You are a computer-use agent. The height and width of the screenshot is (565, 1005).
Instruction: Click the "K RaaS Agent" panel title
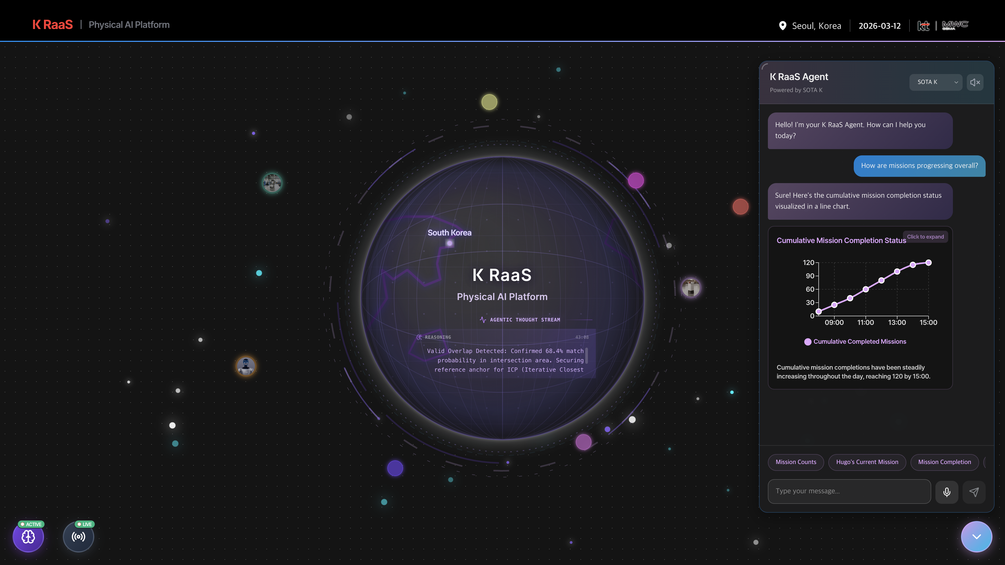(799, 77)
